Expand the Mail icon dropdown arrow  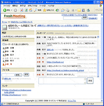tap(65, 10)
